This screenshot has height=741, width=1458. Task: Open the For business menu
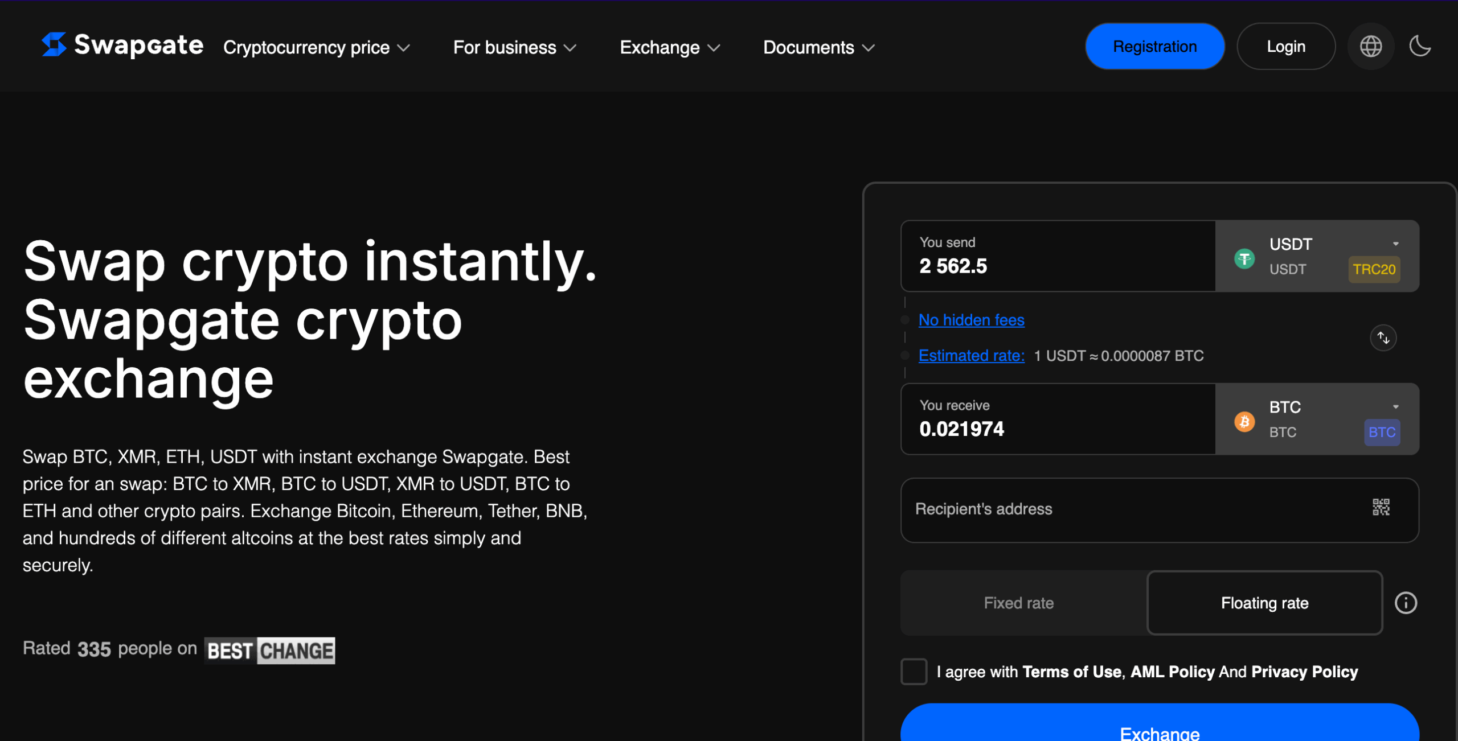(515, 47)
